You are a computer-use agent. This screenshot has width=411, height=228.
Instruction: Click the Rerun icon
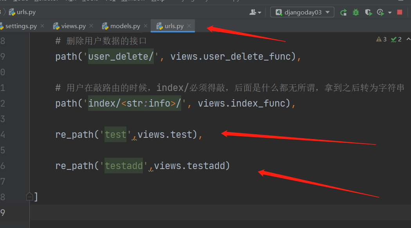pyautogui.click(x=343, y=12)
